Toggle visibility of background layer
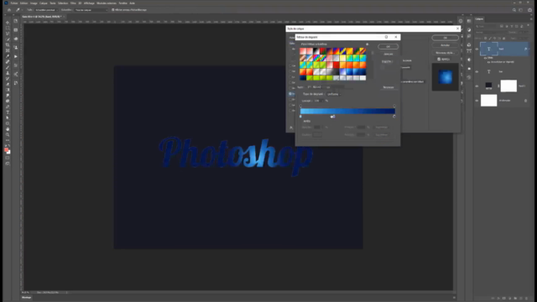 477,101
